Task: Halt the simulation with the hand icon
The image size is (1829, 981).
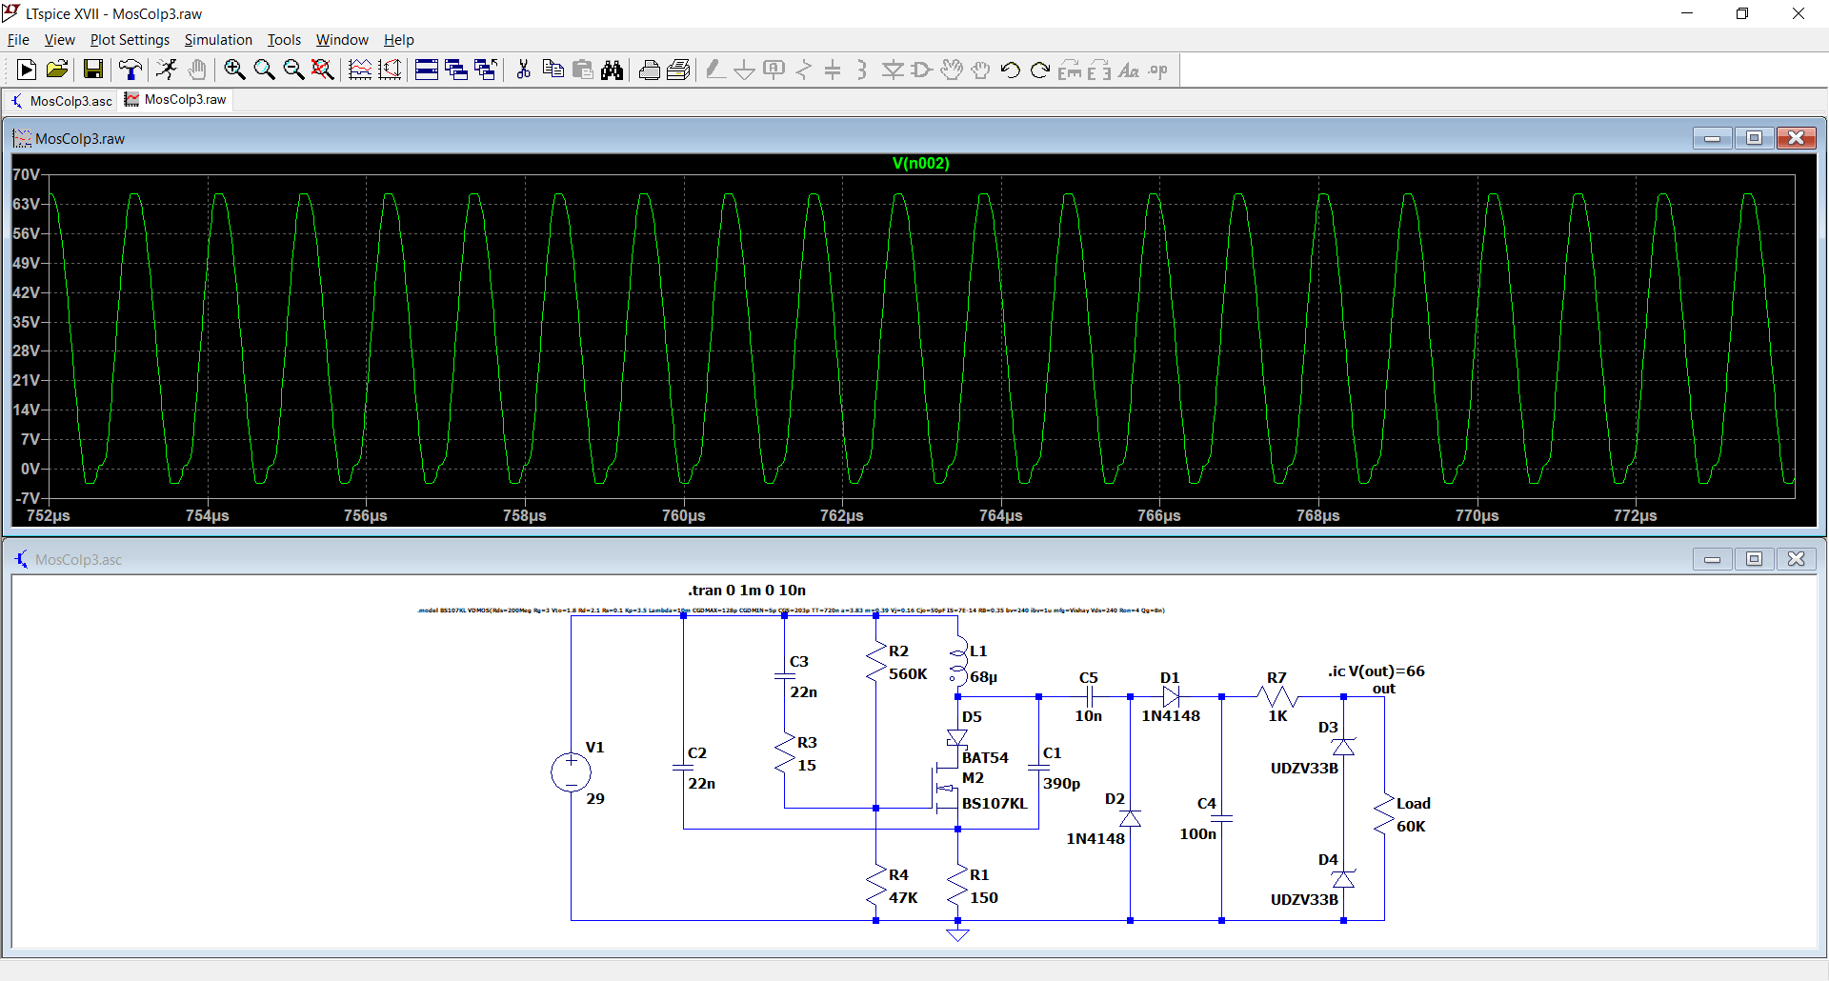Action: (197, 70)
